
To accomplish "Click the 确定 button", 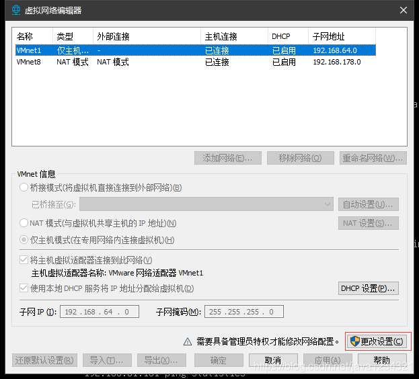I will point(219,360).
